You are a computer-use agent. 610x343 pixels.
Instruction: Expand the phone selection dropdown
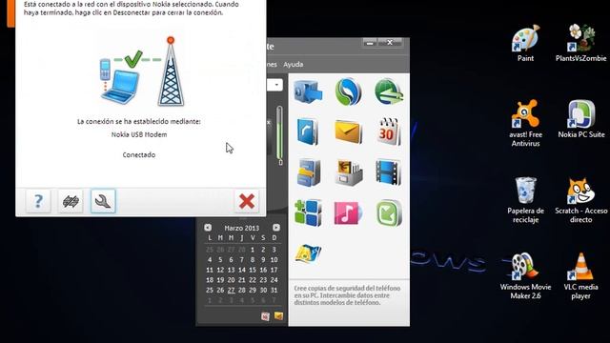pyautogui.click(x=275, y=85)
